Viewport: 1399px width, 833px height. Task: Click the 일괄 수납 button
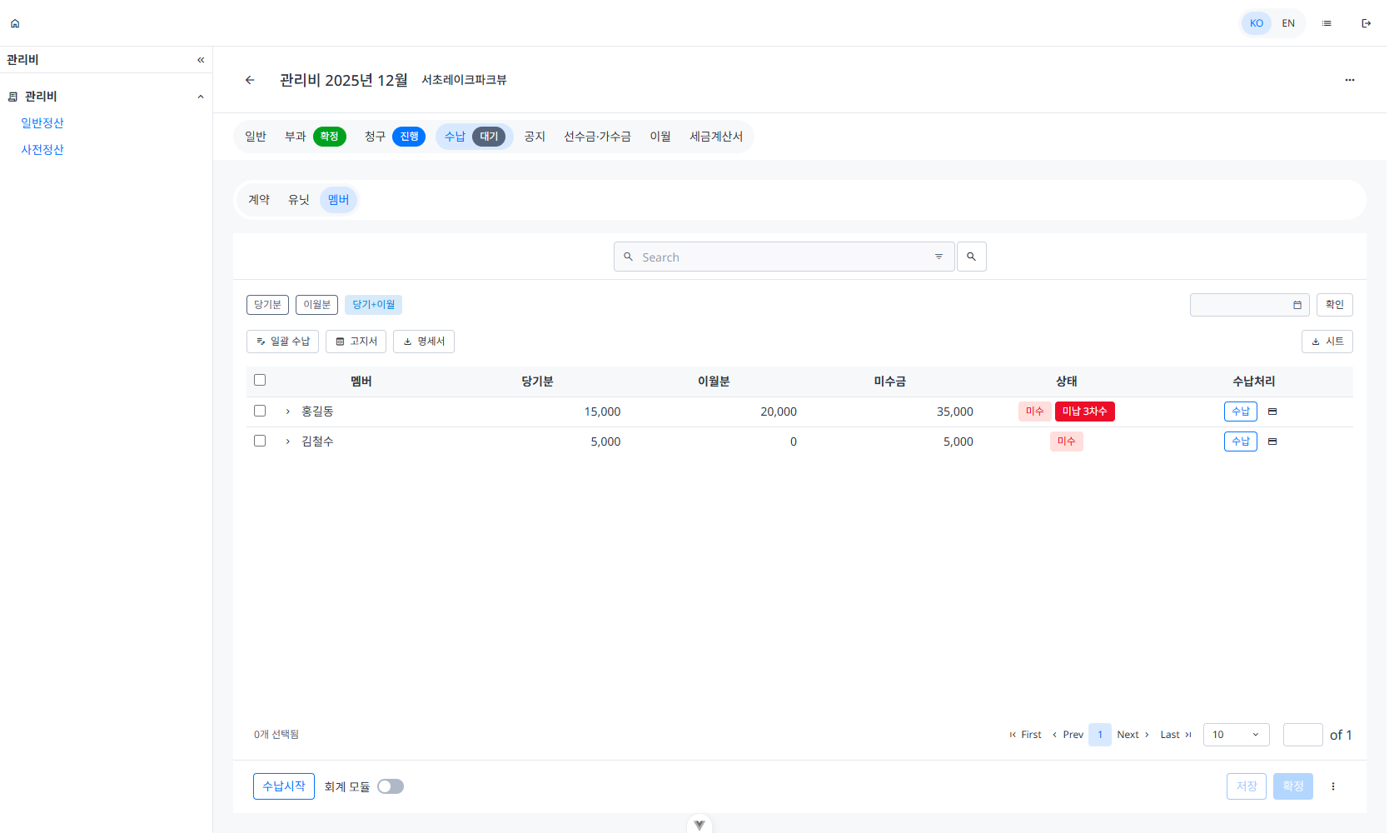tap(282, 342)
